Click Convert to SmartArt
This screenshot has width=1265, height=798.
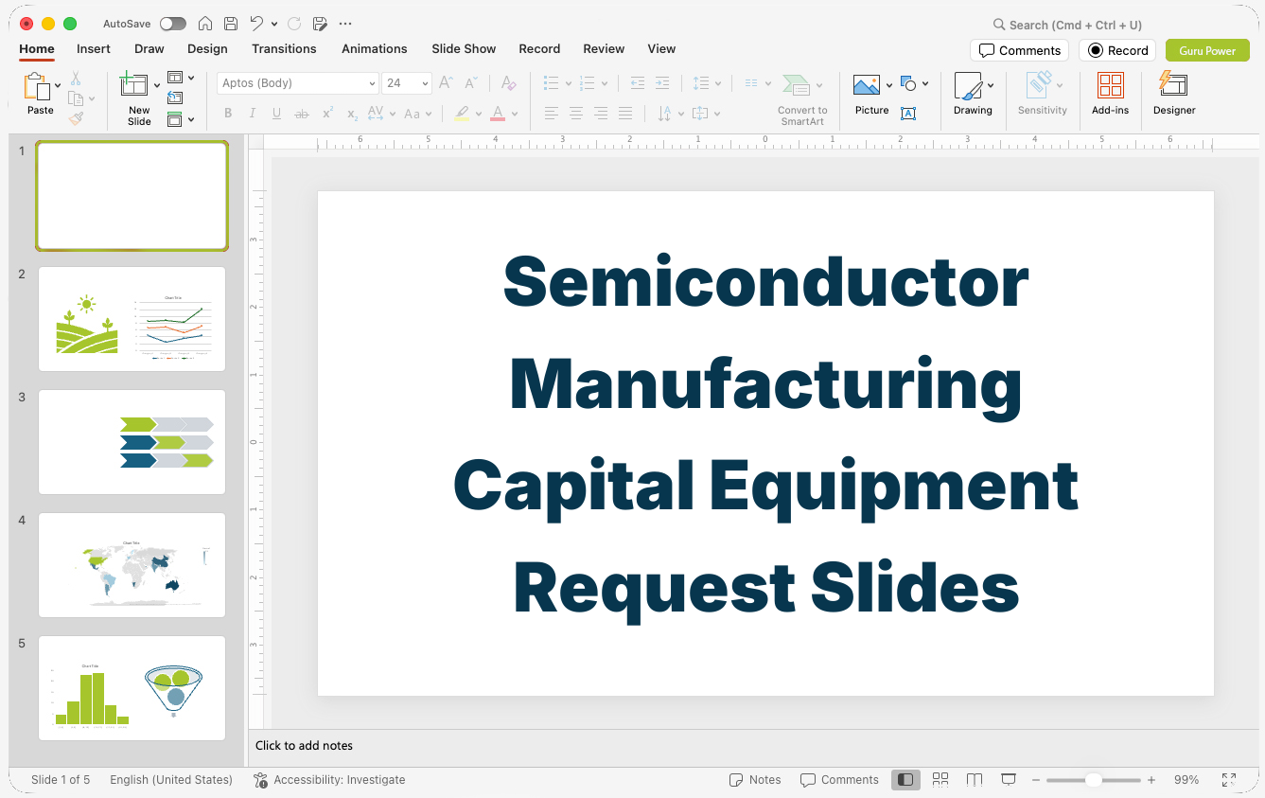click(x=802, y=98)
